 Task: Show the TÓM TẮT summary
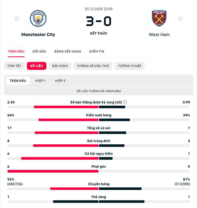click(14, 66)
